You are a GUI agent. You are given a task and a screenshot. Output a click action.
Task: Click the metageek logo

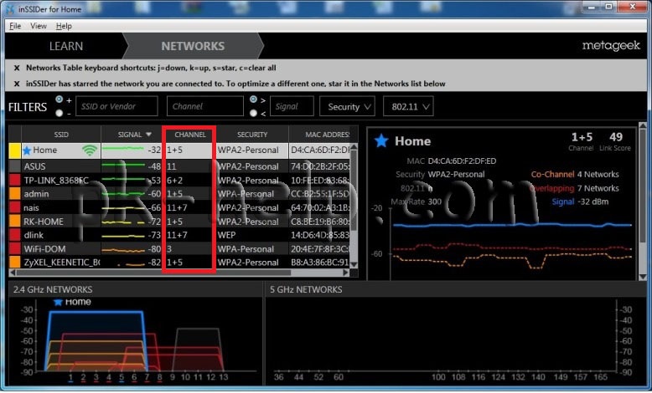[611, 46]
